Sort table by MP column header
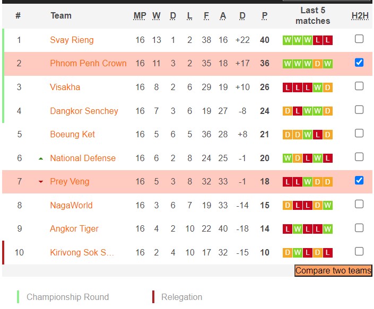Image resolution: width=374 pixels, height=309 pixels. [x=140, y=16]
